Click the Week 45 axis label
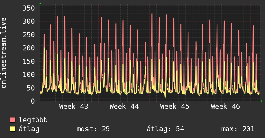265x138 pixels. [x=175, y=107]
